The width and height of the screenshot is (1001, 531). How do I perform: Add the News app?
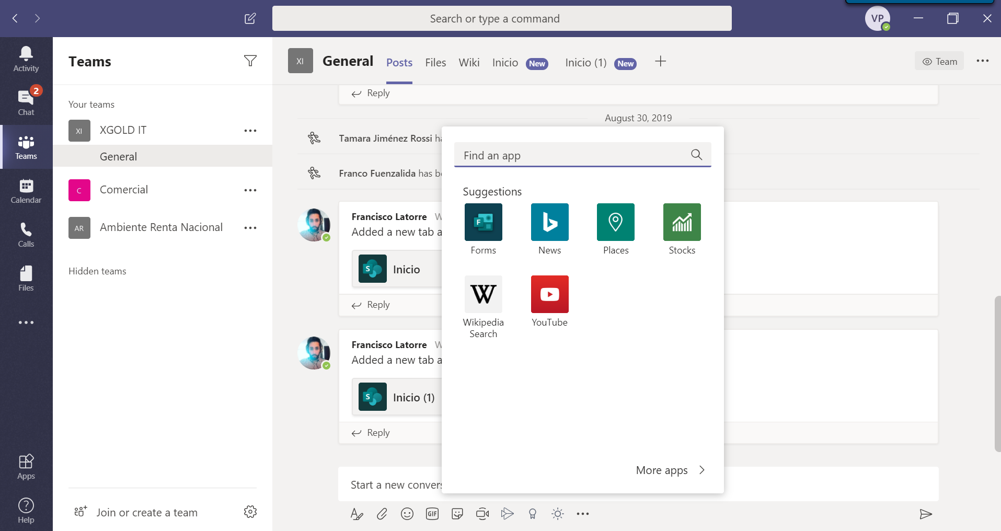[x=549, y=229]
